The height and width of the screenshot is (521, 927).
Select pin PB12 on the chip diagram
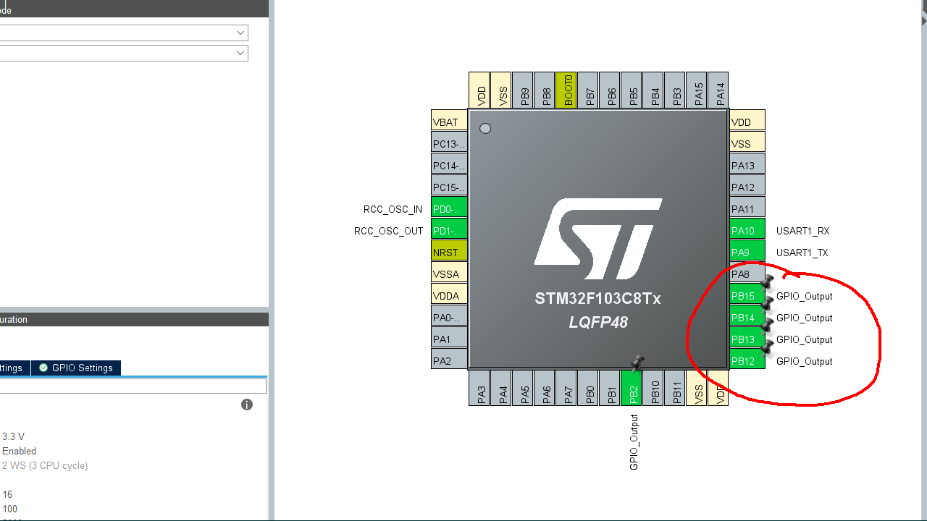pyautogui.click(x=743, y=361)
